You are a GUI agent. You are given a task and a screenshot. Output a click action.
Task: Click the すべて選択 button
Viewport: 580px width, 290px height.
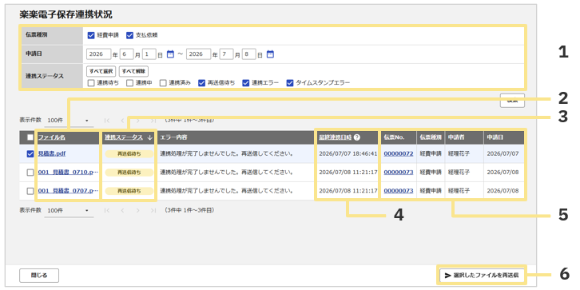pos(101,70)
